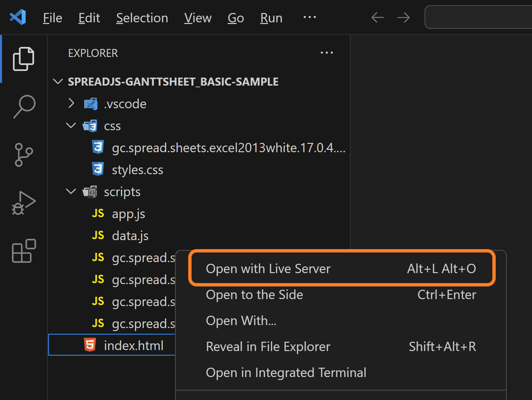Click the scripts folder name
Viewport: 532px width, 400px height.
tap(122, 192)
